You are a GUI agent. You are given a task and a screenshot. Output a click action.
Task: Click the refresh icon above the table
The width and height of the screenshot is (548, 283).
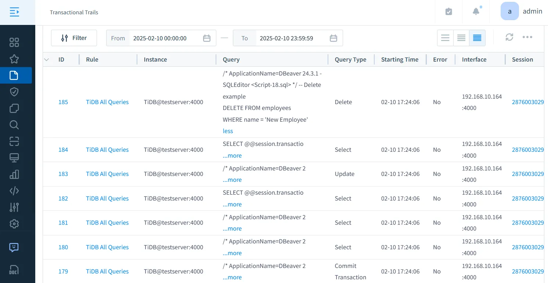point(509,37)
